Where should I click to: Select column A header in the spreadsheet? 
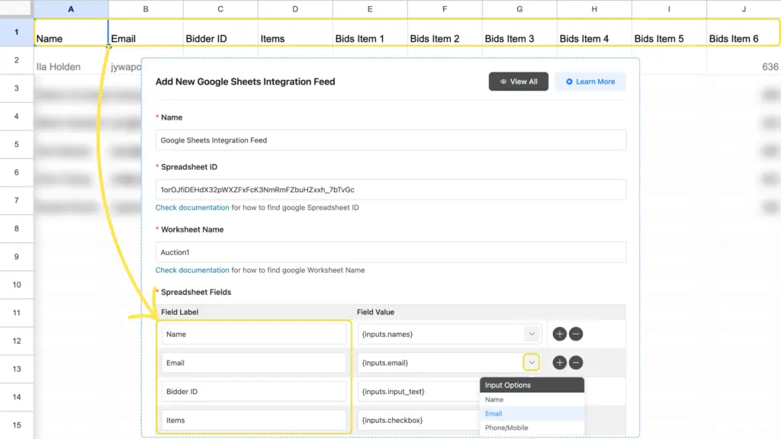tap(71, 9)
